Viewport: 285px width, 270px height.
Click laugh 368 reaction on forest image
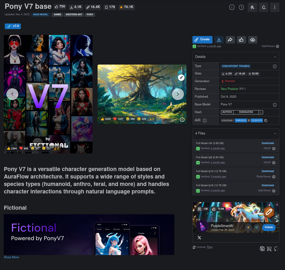click(x=130, y=119)
